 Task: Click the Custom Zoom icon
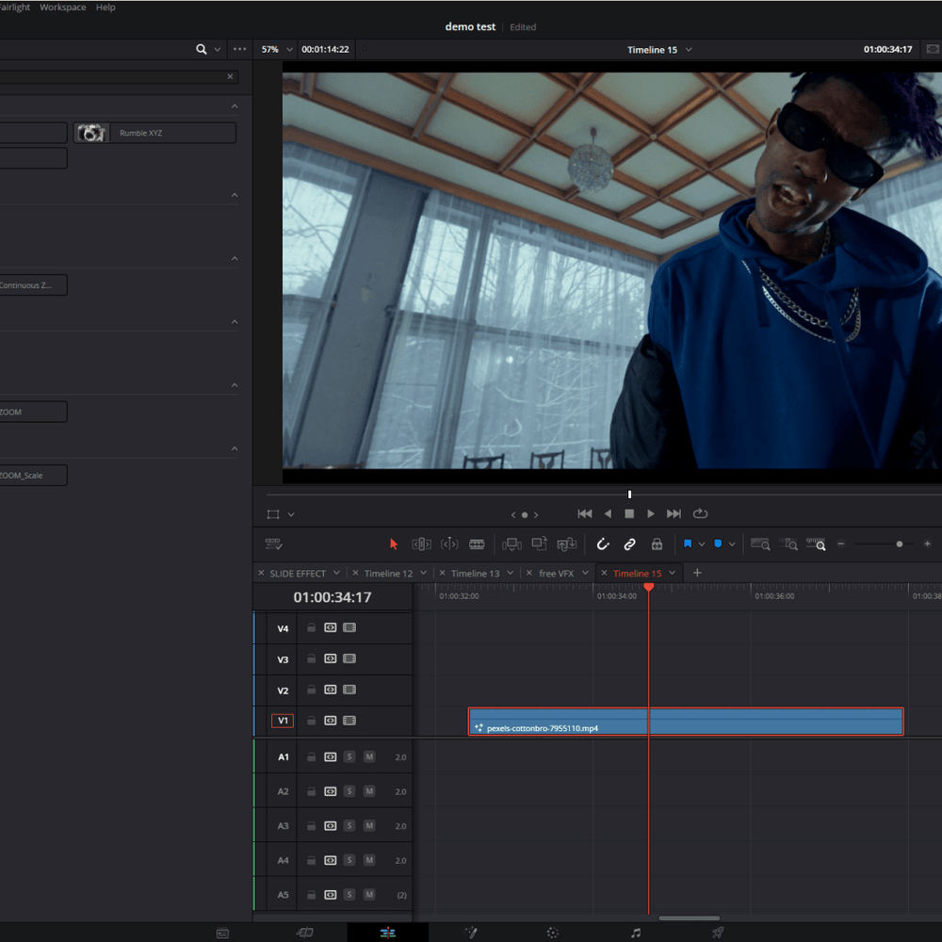816,544
